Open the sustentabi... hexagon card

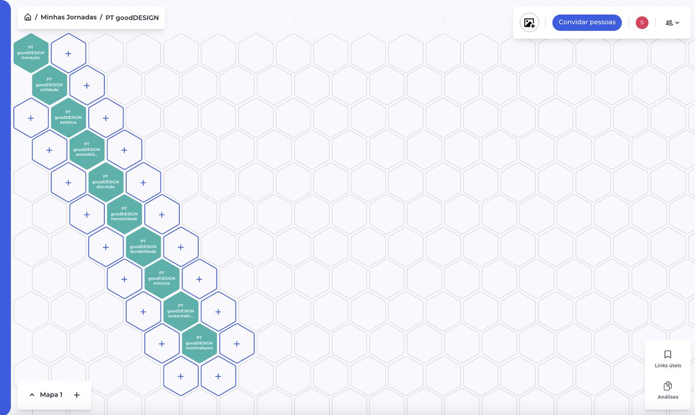point(181,311)
